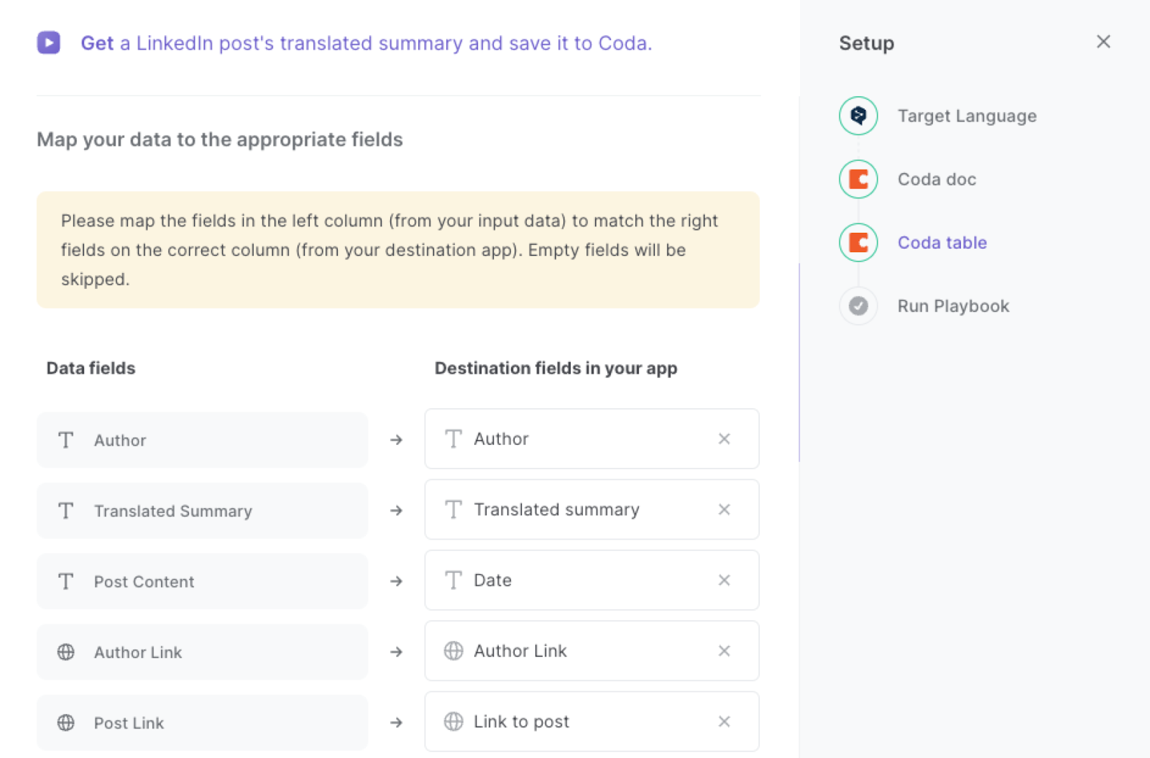The height and width of the screenshot is (758, 1150).
Task: Clear the Link to post destination mapping
Action: click(724, 721)
